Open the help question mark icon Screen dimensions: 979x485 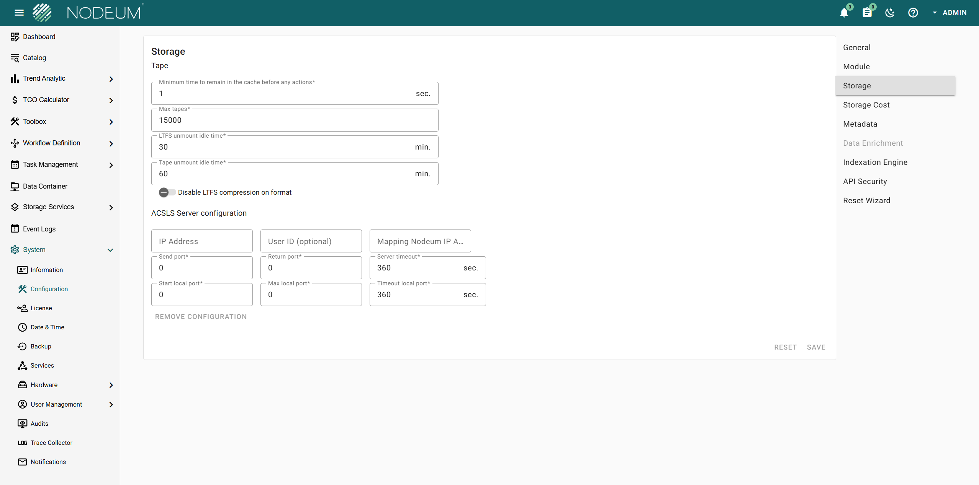pos(913,13)
